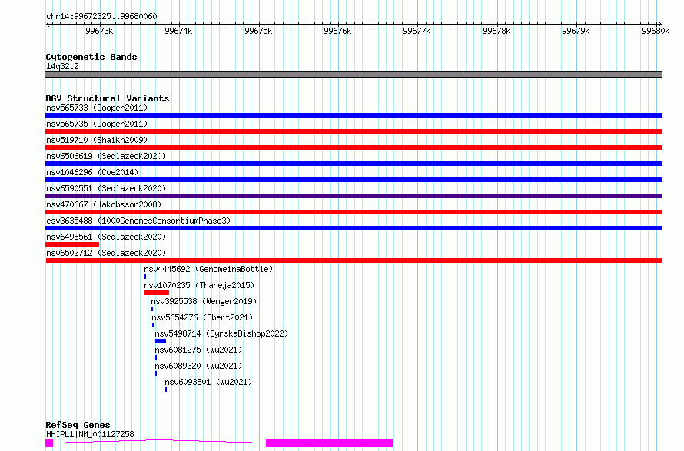The height and width of the screenshot is (451, 684).
Task: Click the chr14:99672325..99680060 range label
Action: (x=101, y=16)
